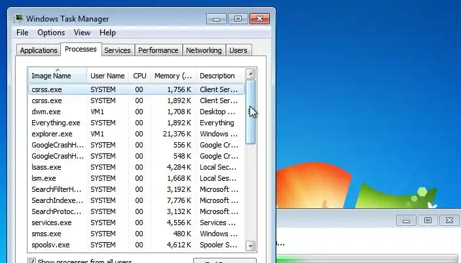Select GoogleCrashH... row with 556 K
Screen dimensions: 461x263
(x=136, y=145)
